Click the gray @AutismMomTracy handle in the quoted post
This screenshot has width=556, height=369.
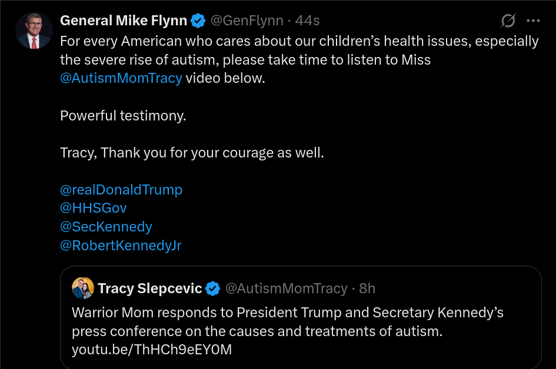click(287, 289)
